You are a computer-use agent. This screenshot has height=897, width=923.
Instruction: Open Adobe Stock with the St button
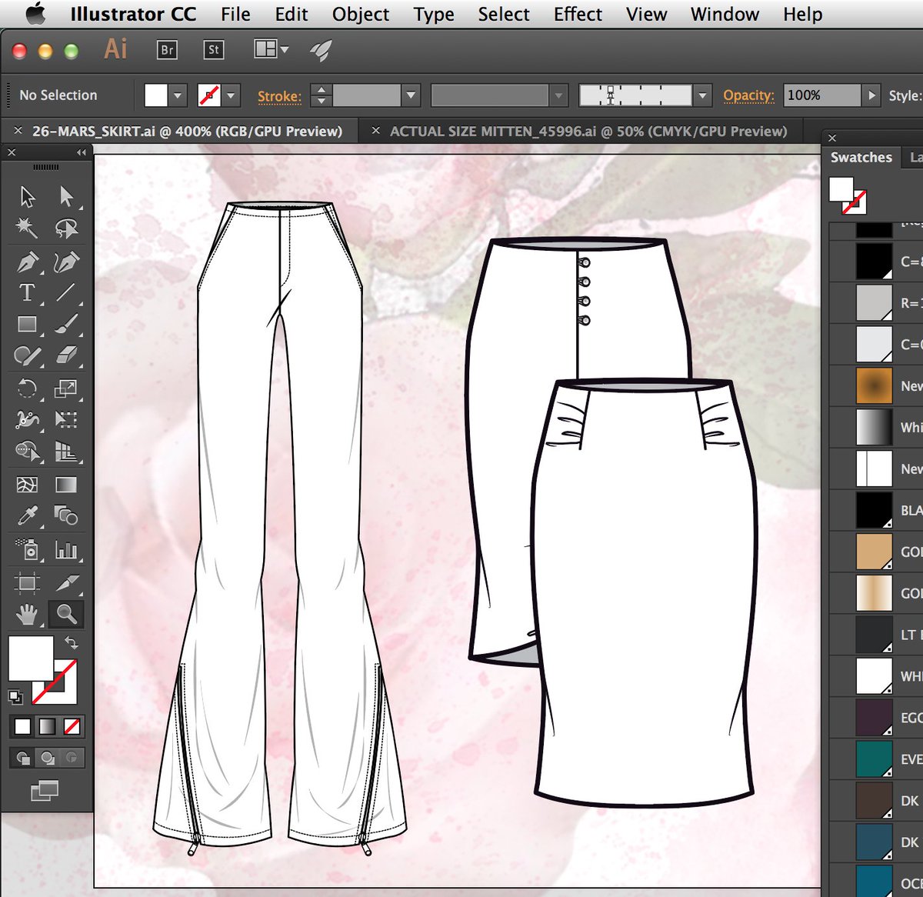tap(213, 50)
